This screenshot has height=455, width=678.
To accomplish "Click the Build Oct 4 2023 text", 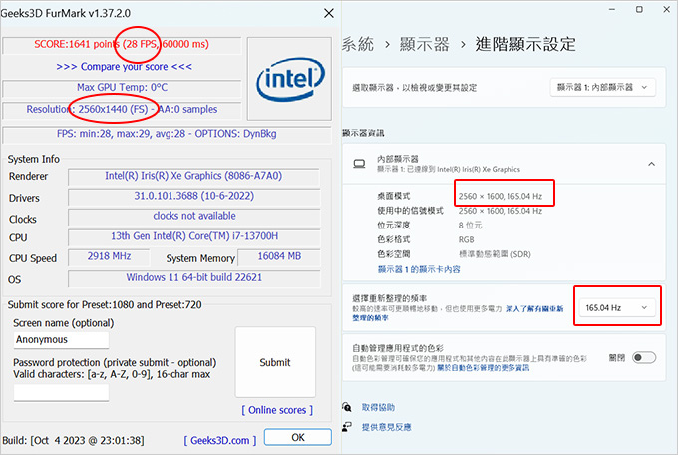I will (73, 441).
